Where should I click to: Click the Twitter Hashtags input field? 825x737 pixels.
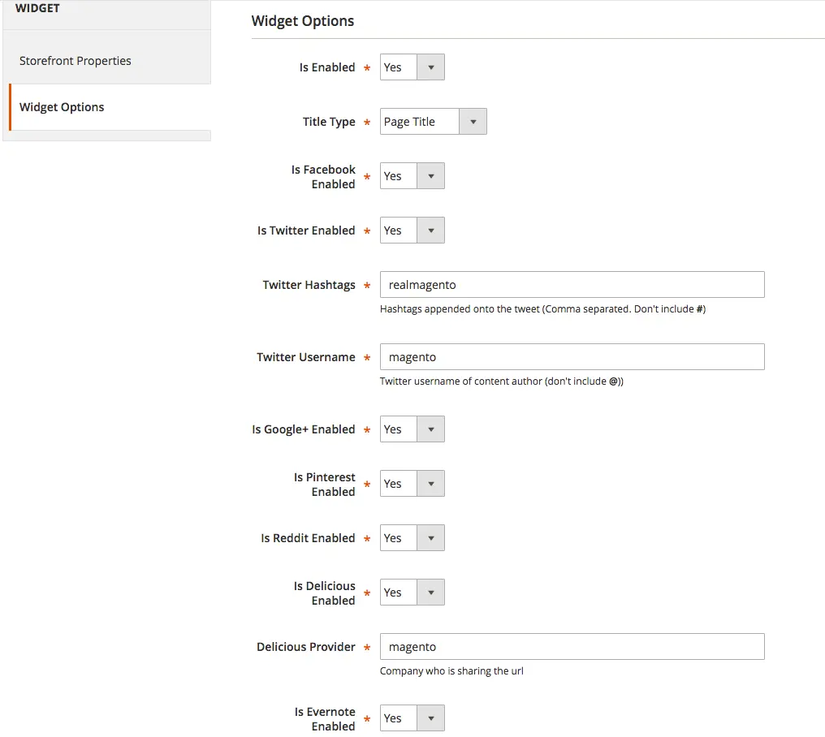tap(572, 285)
